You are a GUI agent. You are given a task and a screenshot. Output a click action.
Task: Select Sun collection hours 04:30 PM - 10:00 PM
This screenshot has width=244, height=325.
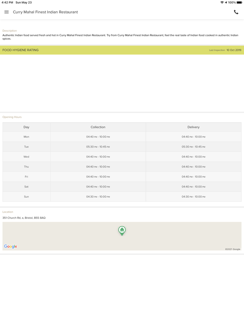(x=98, y=197)
